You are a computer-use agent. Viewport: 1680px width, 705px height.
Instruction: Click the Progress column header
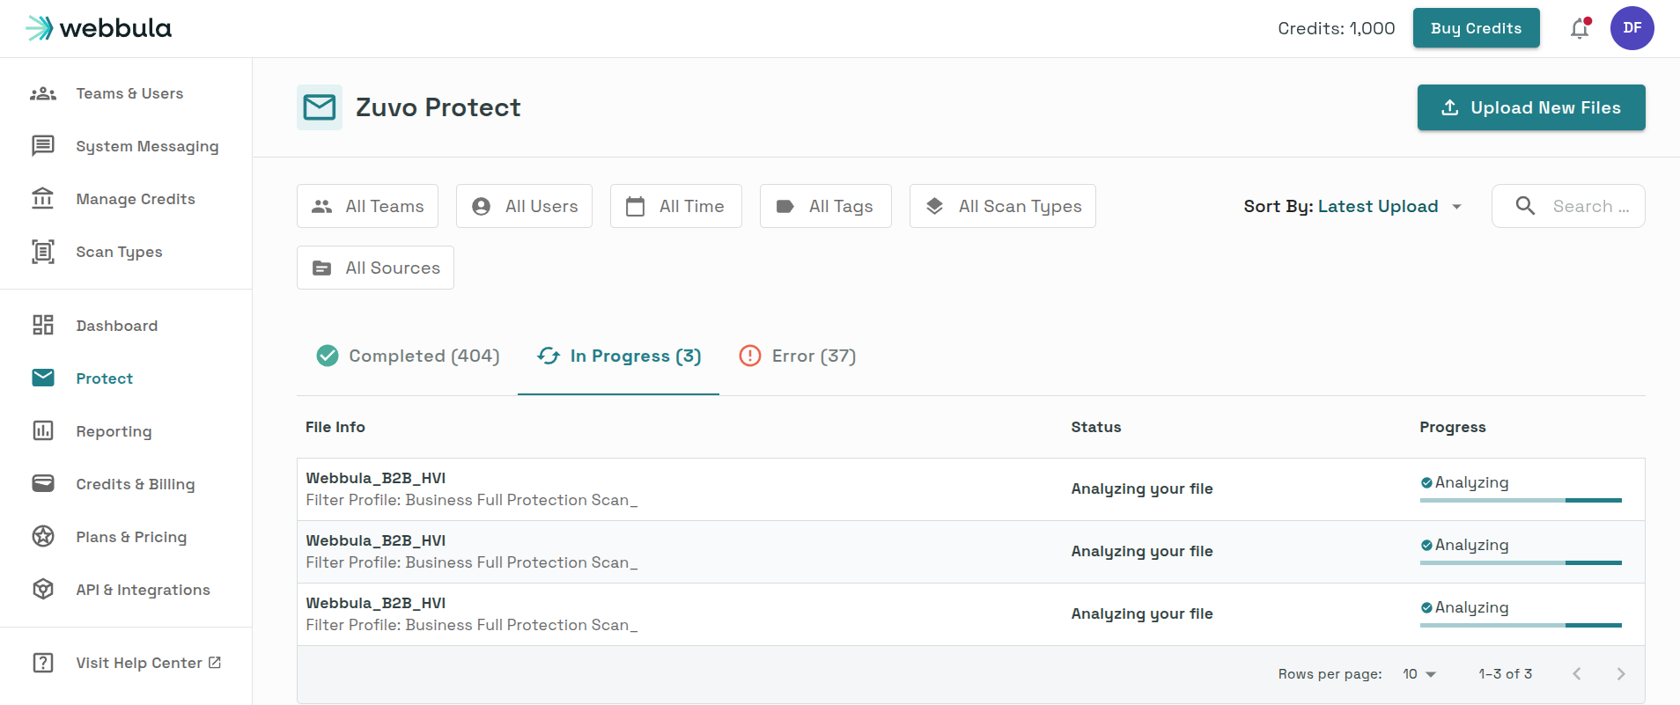1453,427
